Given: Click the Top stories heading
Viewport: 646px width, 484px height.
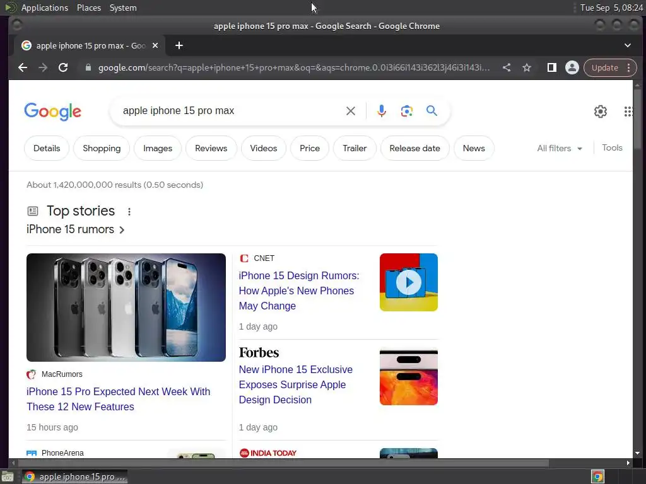Looking at the screenshot, I should (80, 210).
